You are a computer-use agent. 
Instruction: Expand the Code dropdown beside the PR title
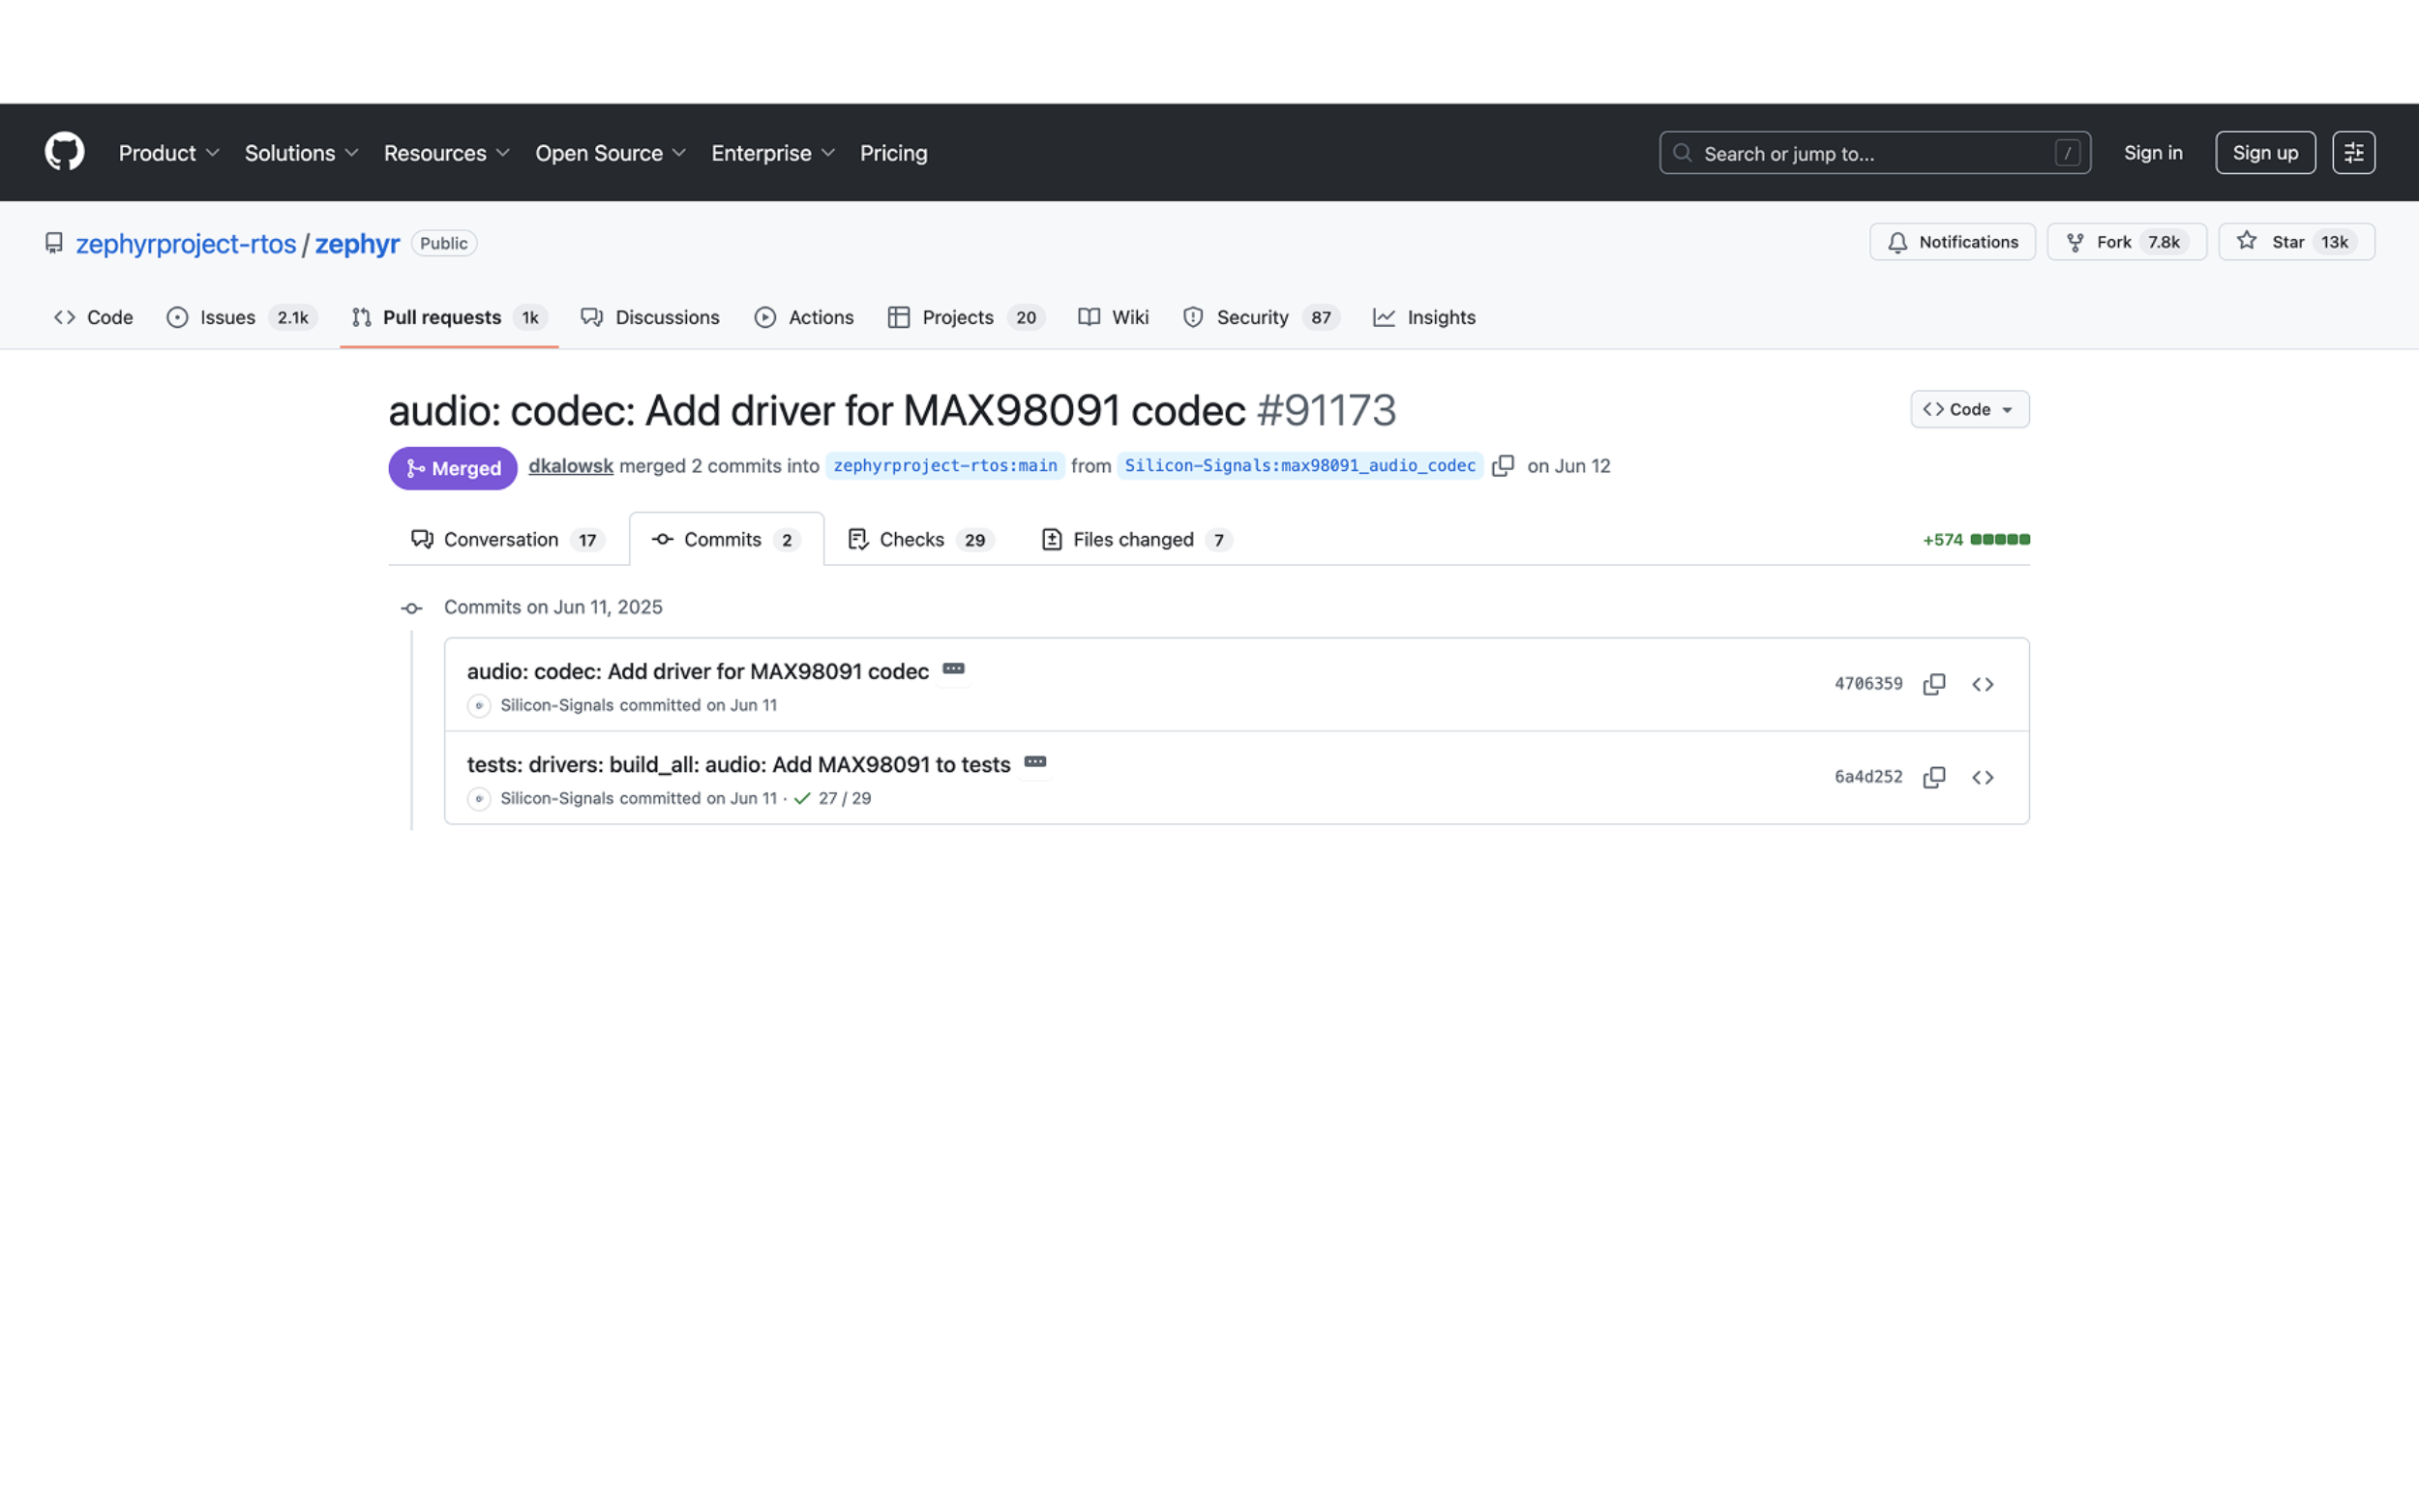[1969, 409]
